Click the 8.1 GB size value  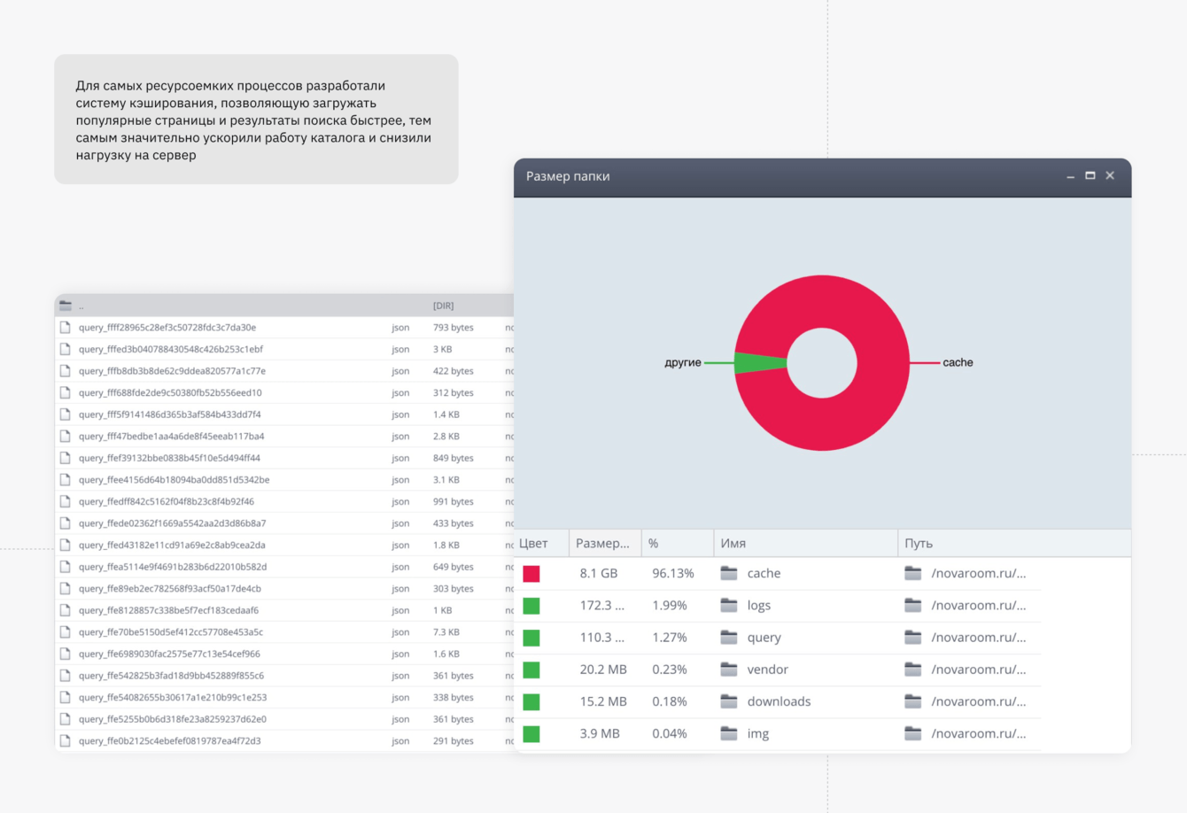tap(599, 573)
